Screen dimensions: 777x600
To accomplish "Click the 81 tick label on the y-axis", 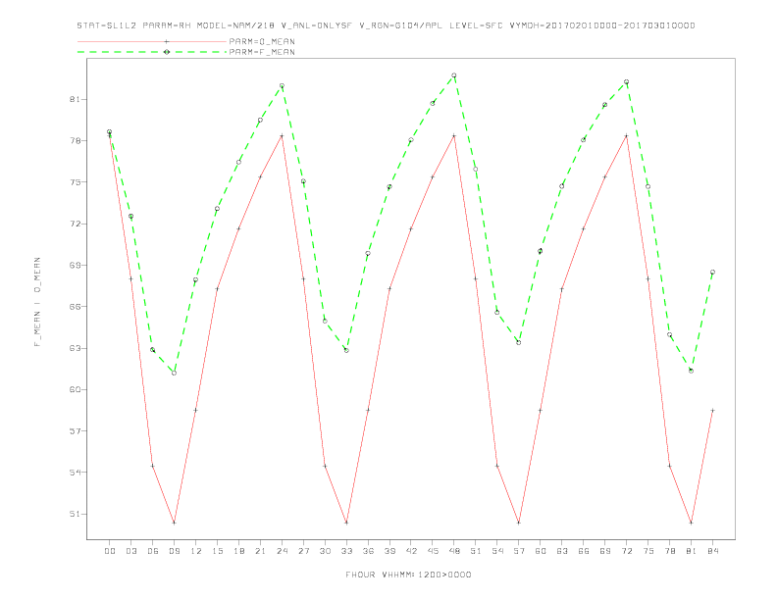I will (75, 99).
